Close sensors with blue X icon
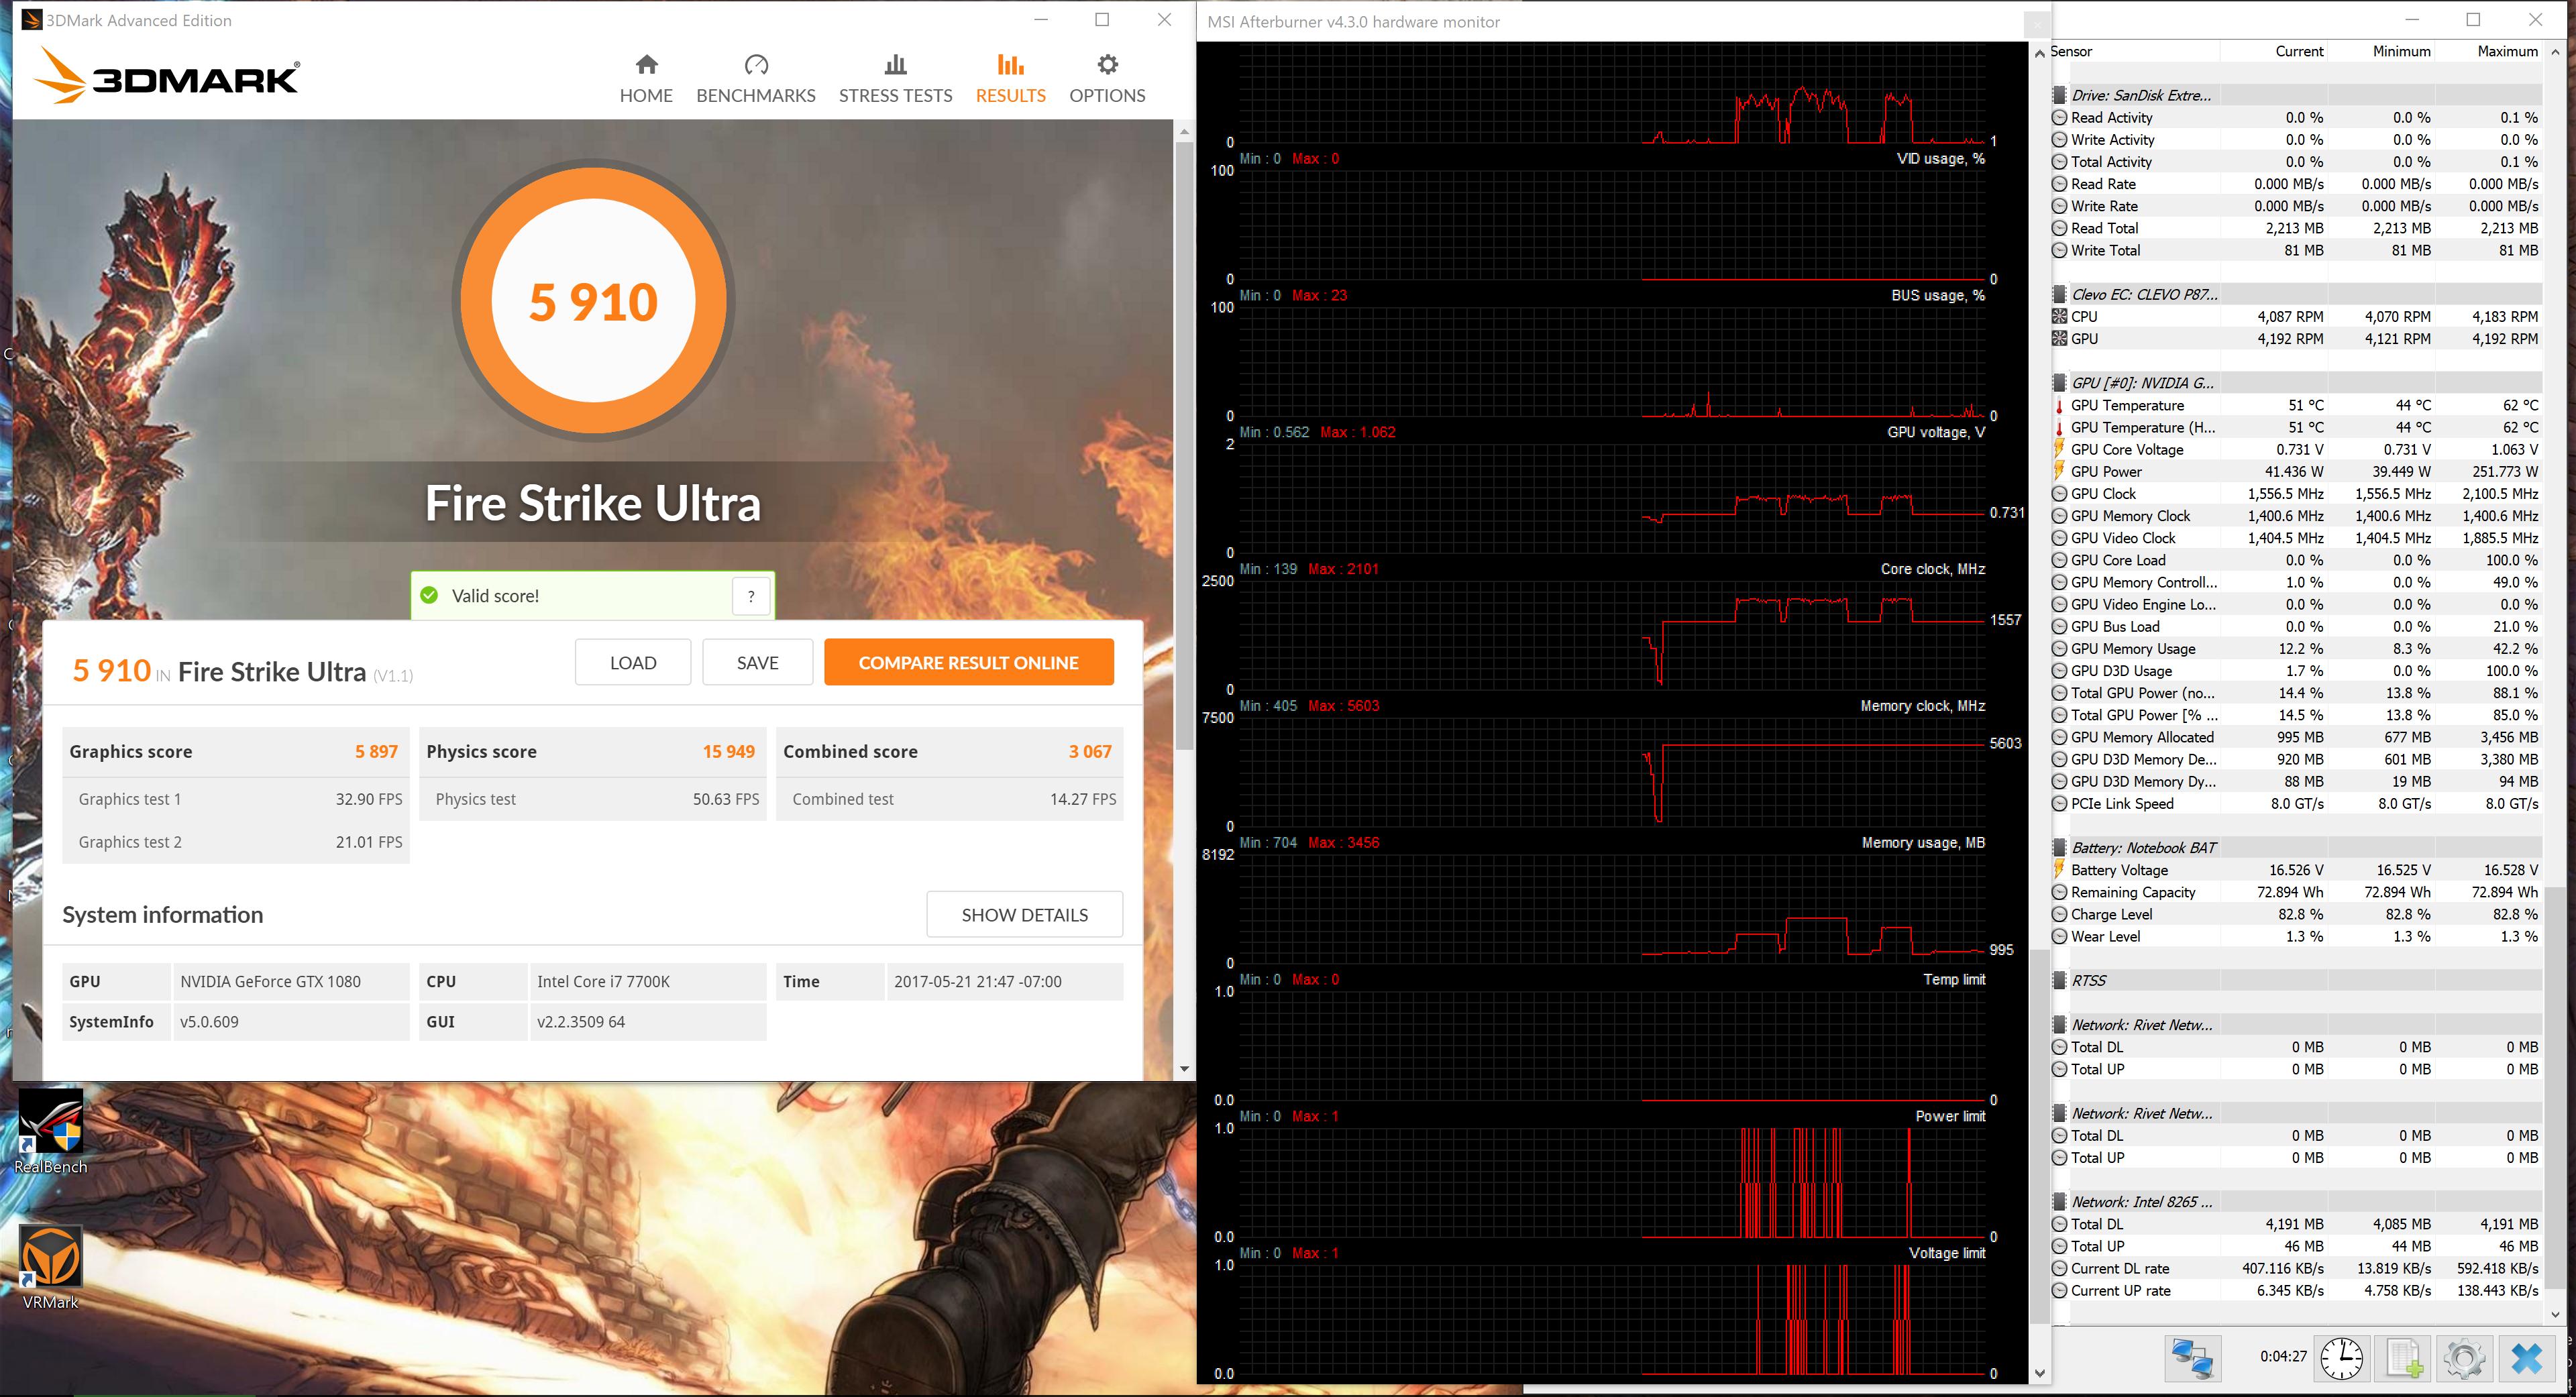Screen dimensions: 2576x1397 [2527, 1358]
